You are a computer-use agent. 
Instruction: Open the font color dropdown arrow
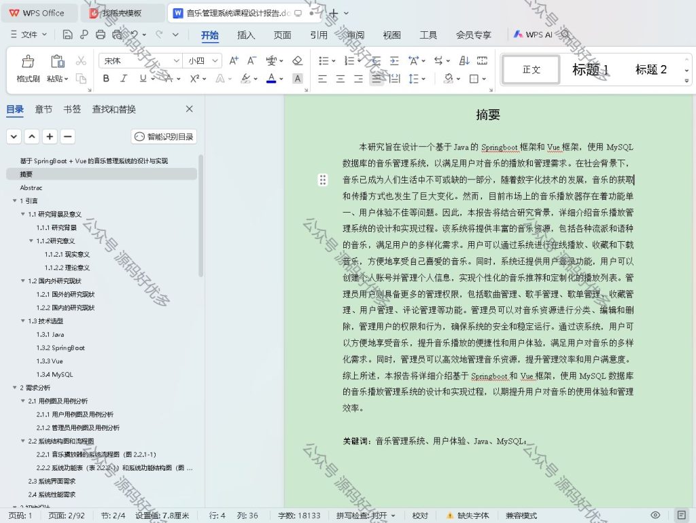281,79
